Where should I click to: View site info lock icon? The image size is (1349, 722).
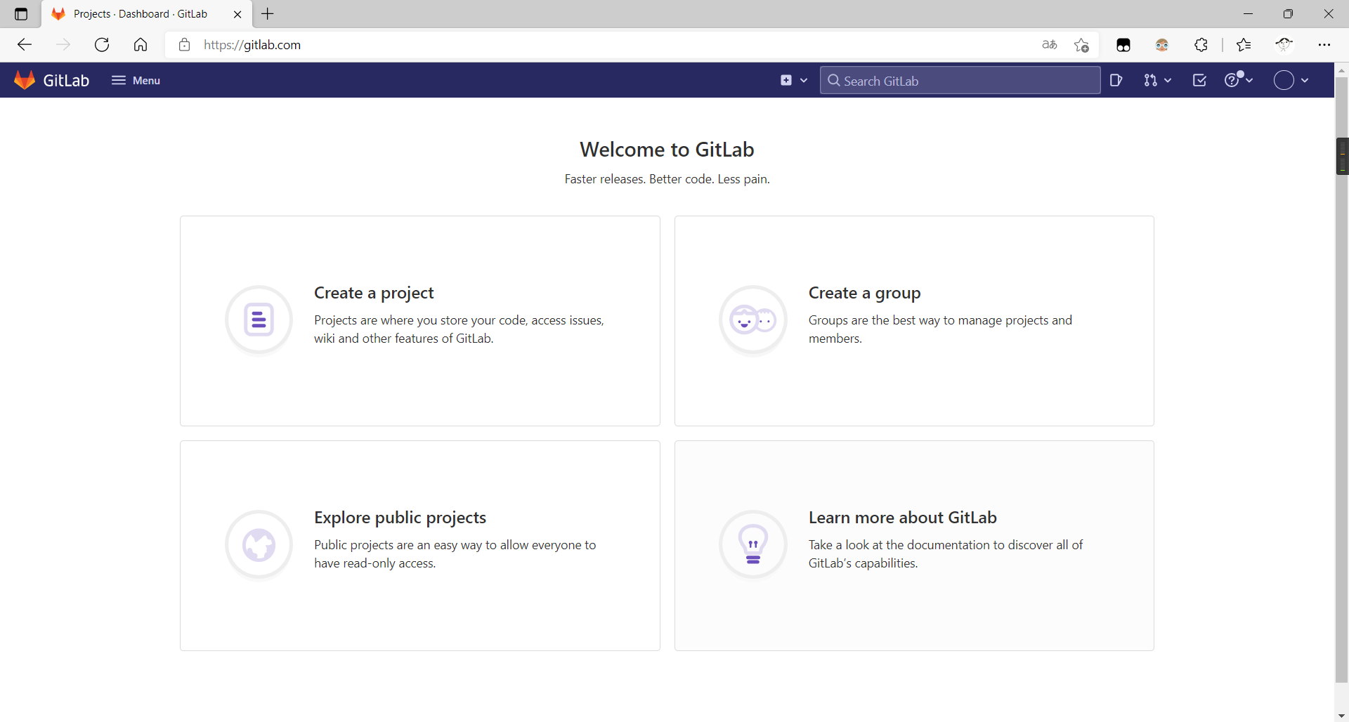(x=185, y=45)
